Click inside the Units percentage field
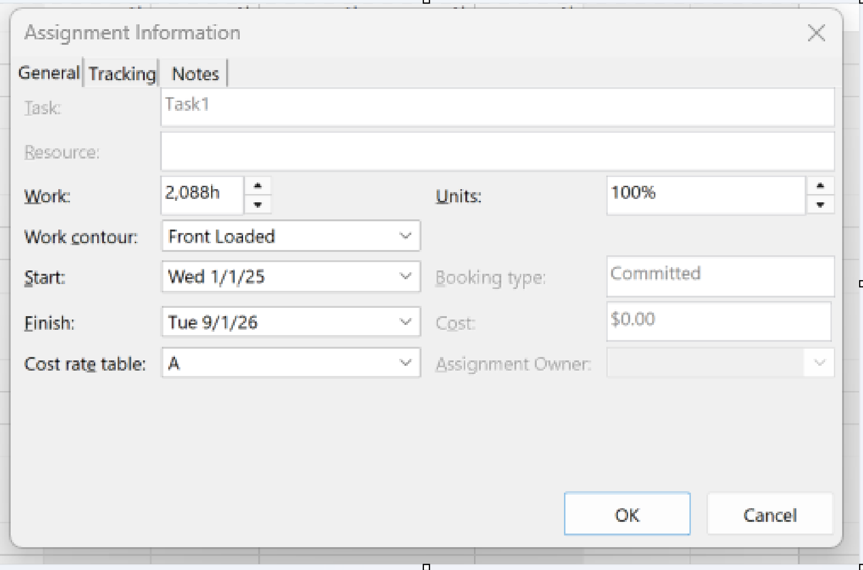The width and height of the screenshot is (863, 570). click(x=705, y=195)
